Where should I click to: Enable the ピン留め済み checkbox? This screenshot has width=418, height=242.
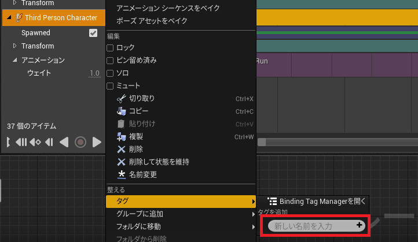coord(110,61)
